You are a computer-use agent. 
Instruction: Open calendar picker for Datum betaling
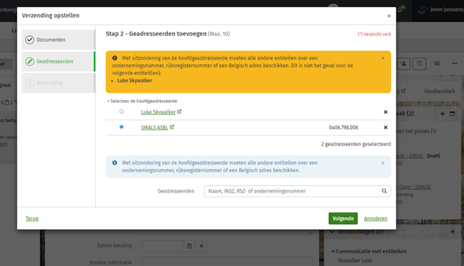tap(189, 246)
